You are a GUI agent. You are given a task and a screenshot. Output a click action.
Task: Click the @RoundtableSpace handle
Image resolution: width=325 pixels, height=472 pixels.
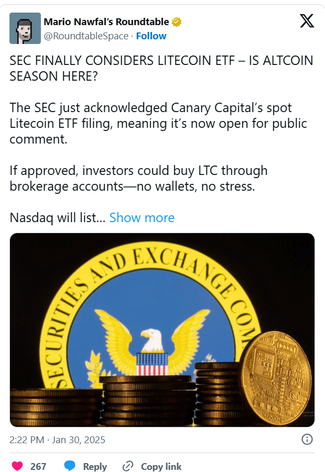[86, 36]
